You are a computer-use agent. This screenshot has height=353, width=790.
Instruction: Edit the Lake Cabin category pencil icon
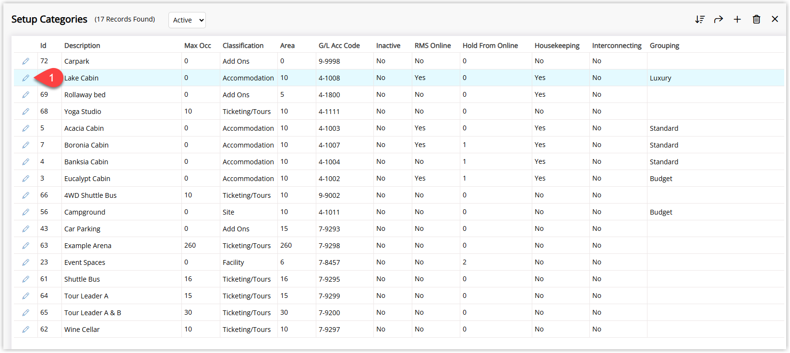26,78
